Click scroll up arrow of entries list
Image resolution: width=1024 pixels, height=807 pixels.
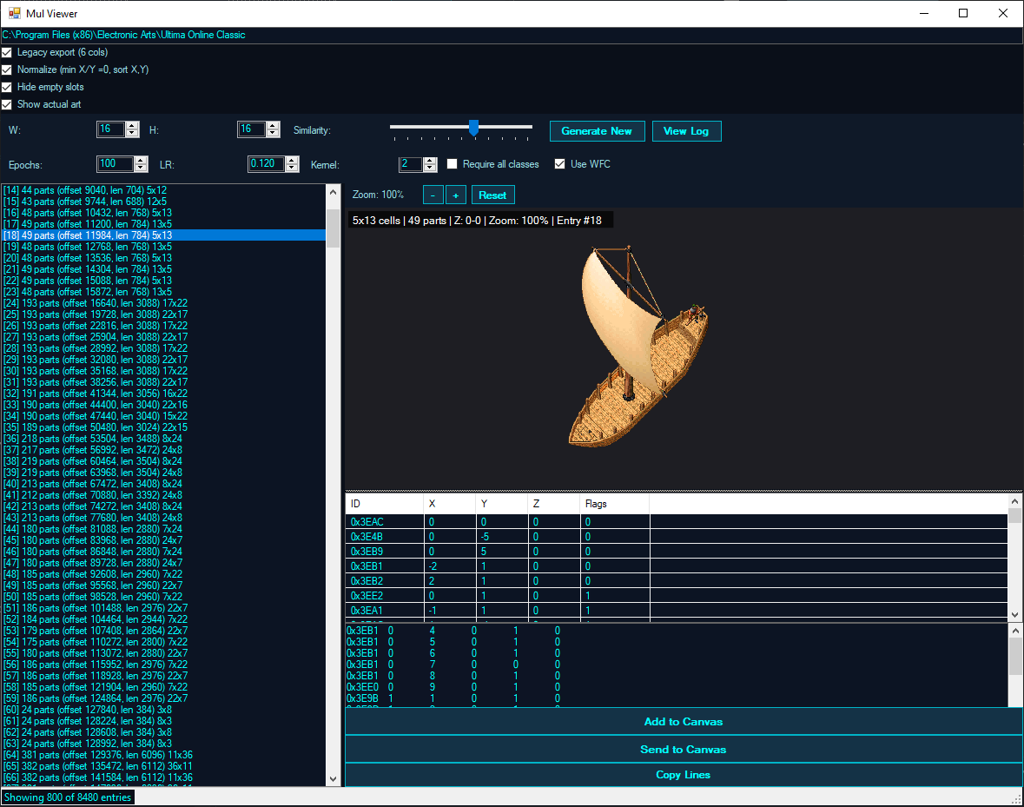tap(333, 192)
